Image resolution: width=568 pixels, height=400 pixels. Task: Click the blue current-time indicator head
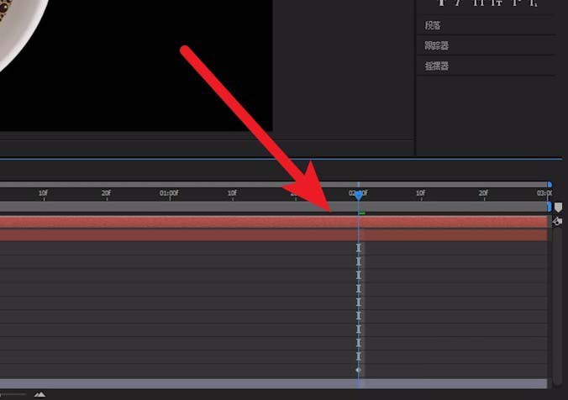click(x=359, y=196)
